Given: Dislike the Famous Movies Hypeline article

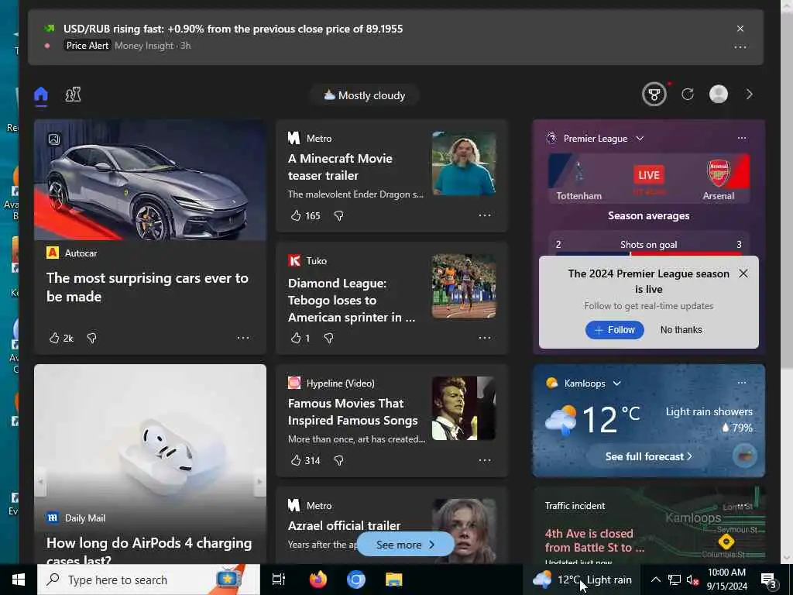Looking at the screenshot, I should tap(338, 460).
